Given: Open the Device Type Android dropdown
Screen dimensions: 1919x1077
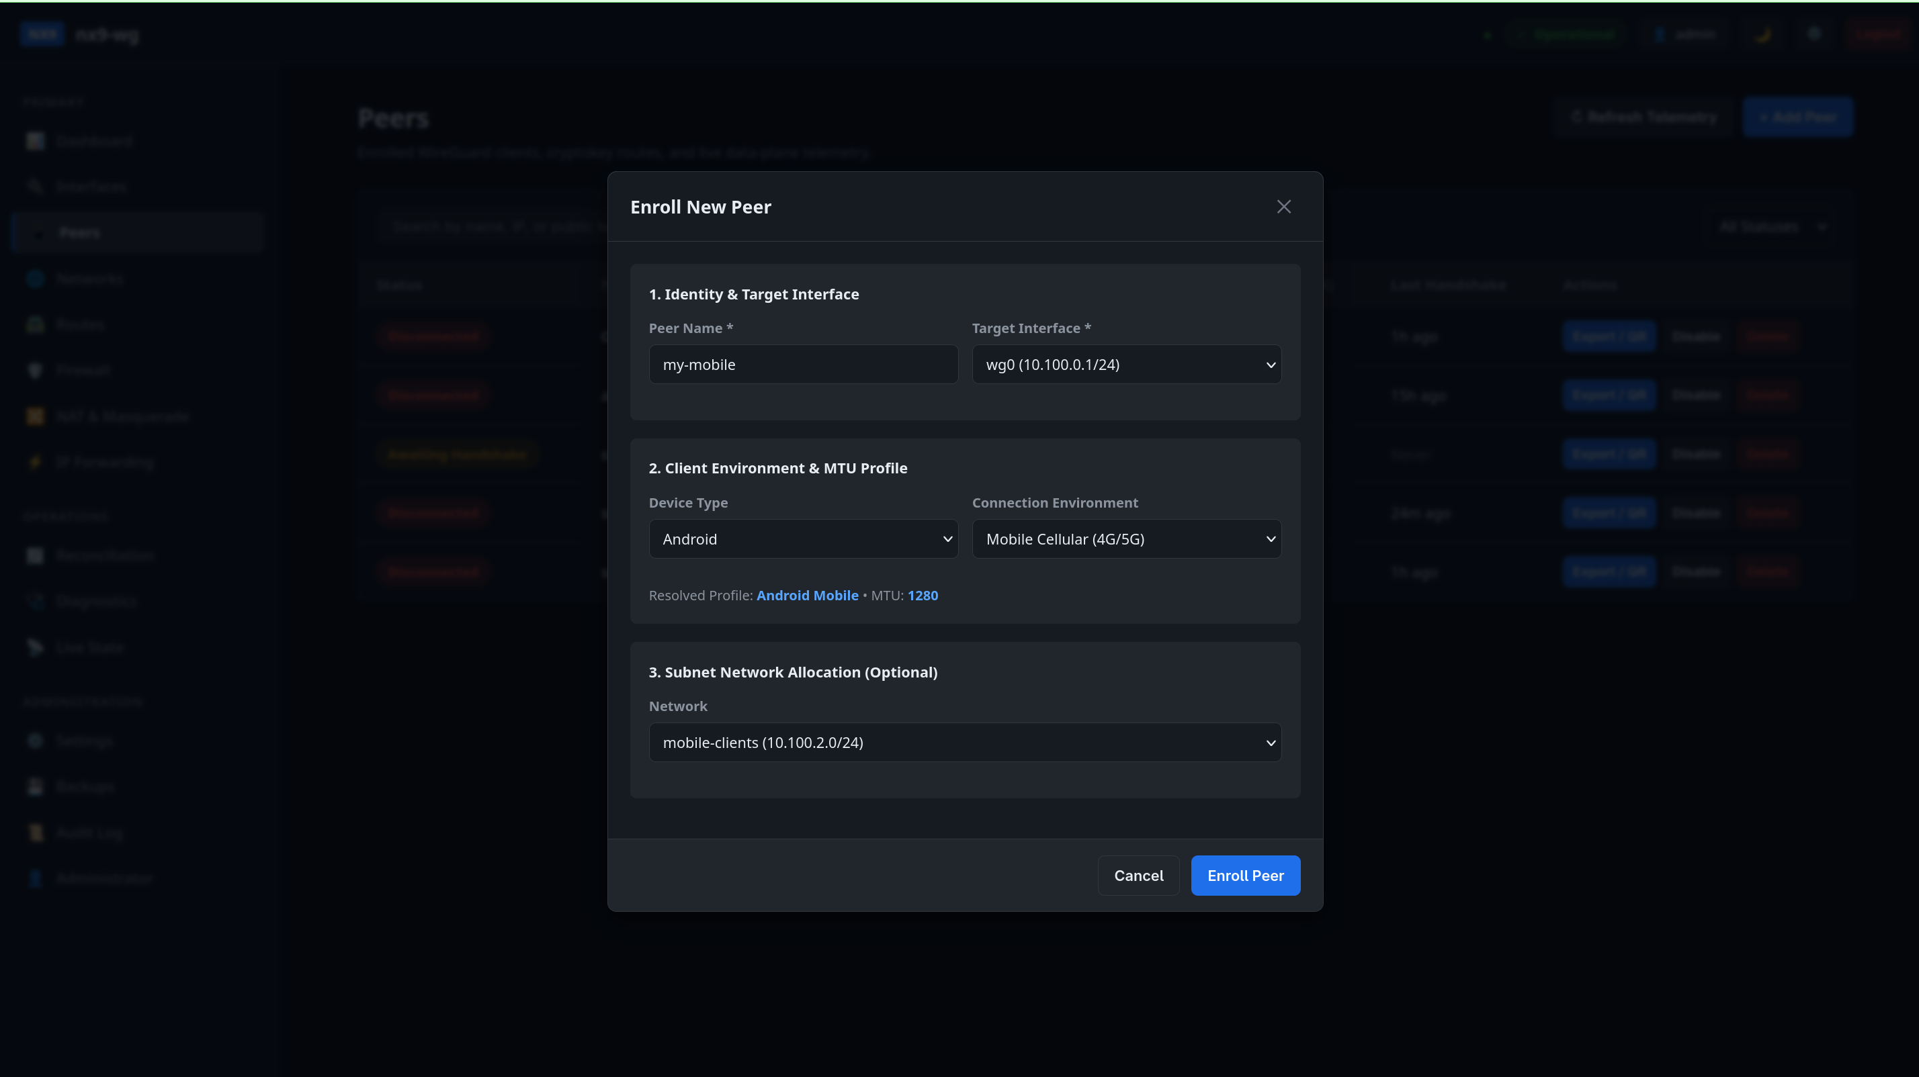Looking at the screenshot, I should click(803, 539).
